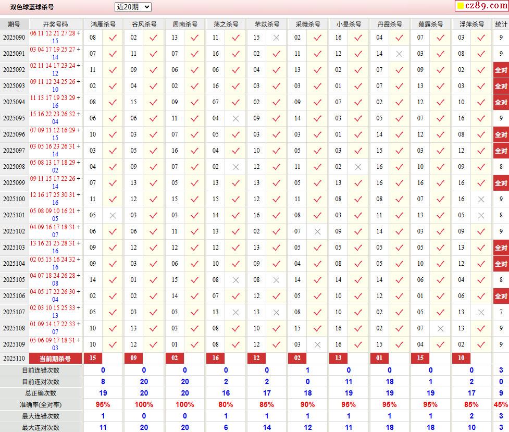The image size is (509, 432).
Task: Click the red 16 current pick under 荡之
Action: pyautogui.click(x=216, y=358)
